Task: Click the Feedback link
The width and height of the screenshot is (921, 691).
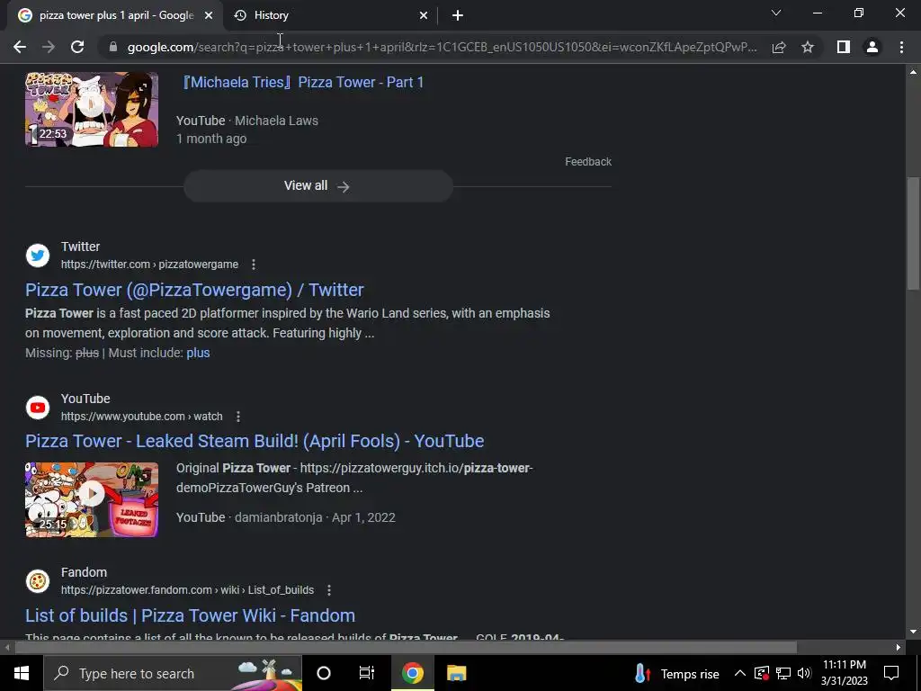Action: 588,162
